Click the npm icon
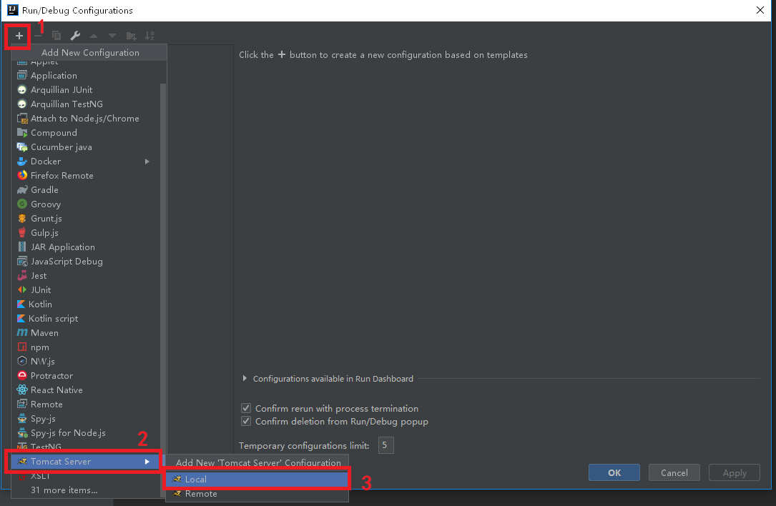This screenshot has width=776, height=506. pyautogui.click(x=21, y=347)
